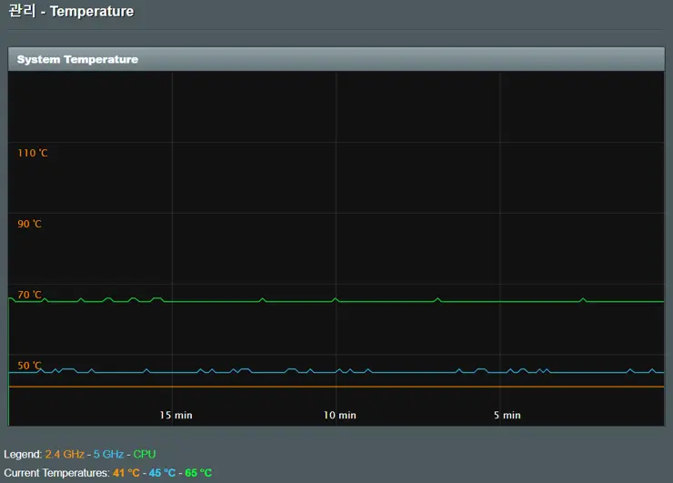Image resolution: width=673 pixels, height=483 pixels.
Task: Click the 'Current Temperatures:' label text
Action: click(x=56, y=473)
